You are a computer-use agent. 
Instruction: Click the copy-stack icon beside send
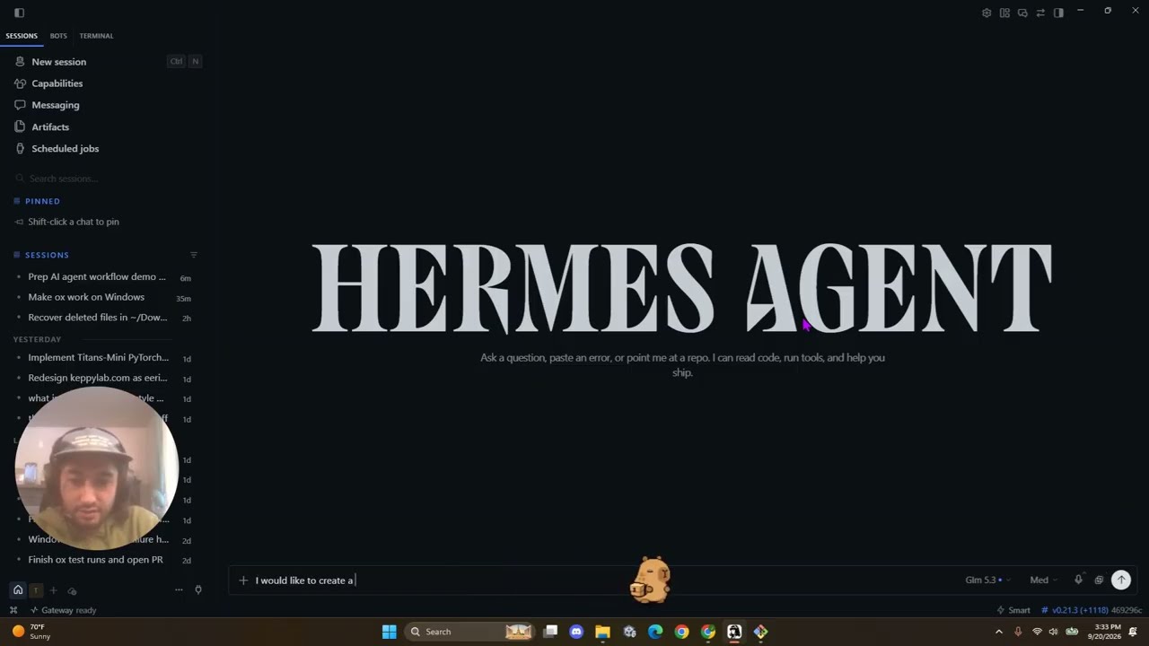[x=1099, y=581]
